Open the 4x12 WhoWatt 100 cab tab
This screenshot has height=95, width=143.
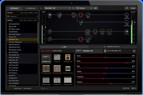tap(117, 51)
